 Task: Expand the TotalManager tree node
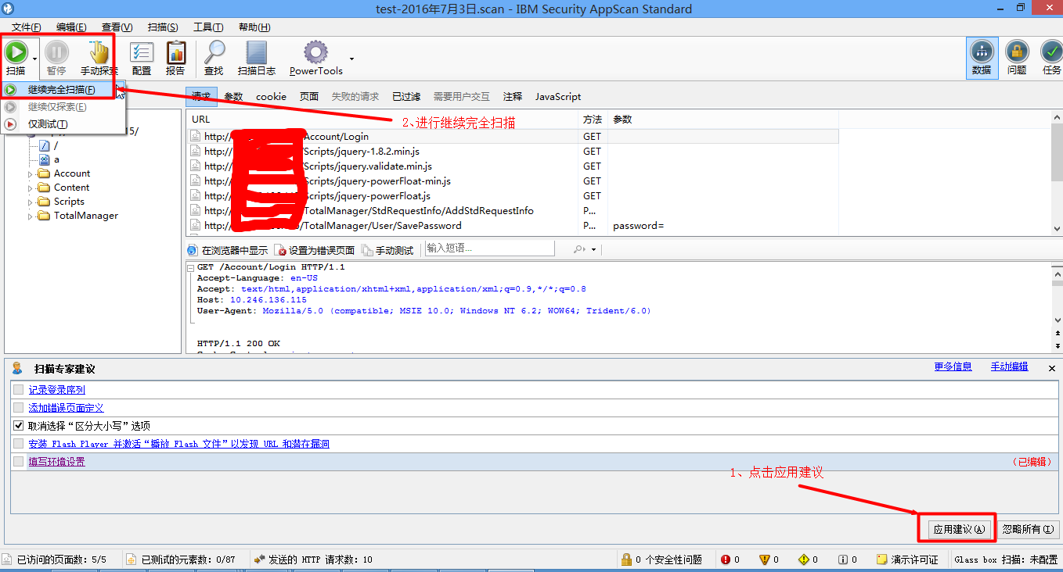pyautogui.click(x=31, y=216)
